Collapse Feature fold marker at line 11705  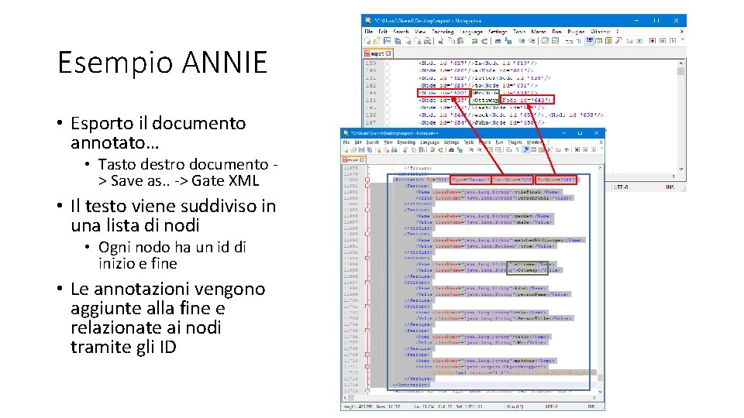tap(367, 331)
